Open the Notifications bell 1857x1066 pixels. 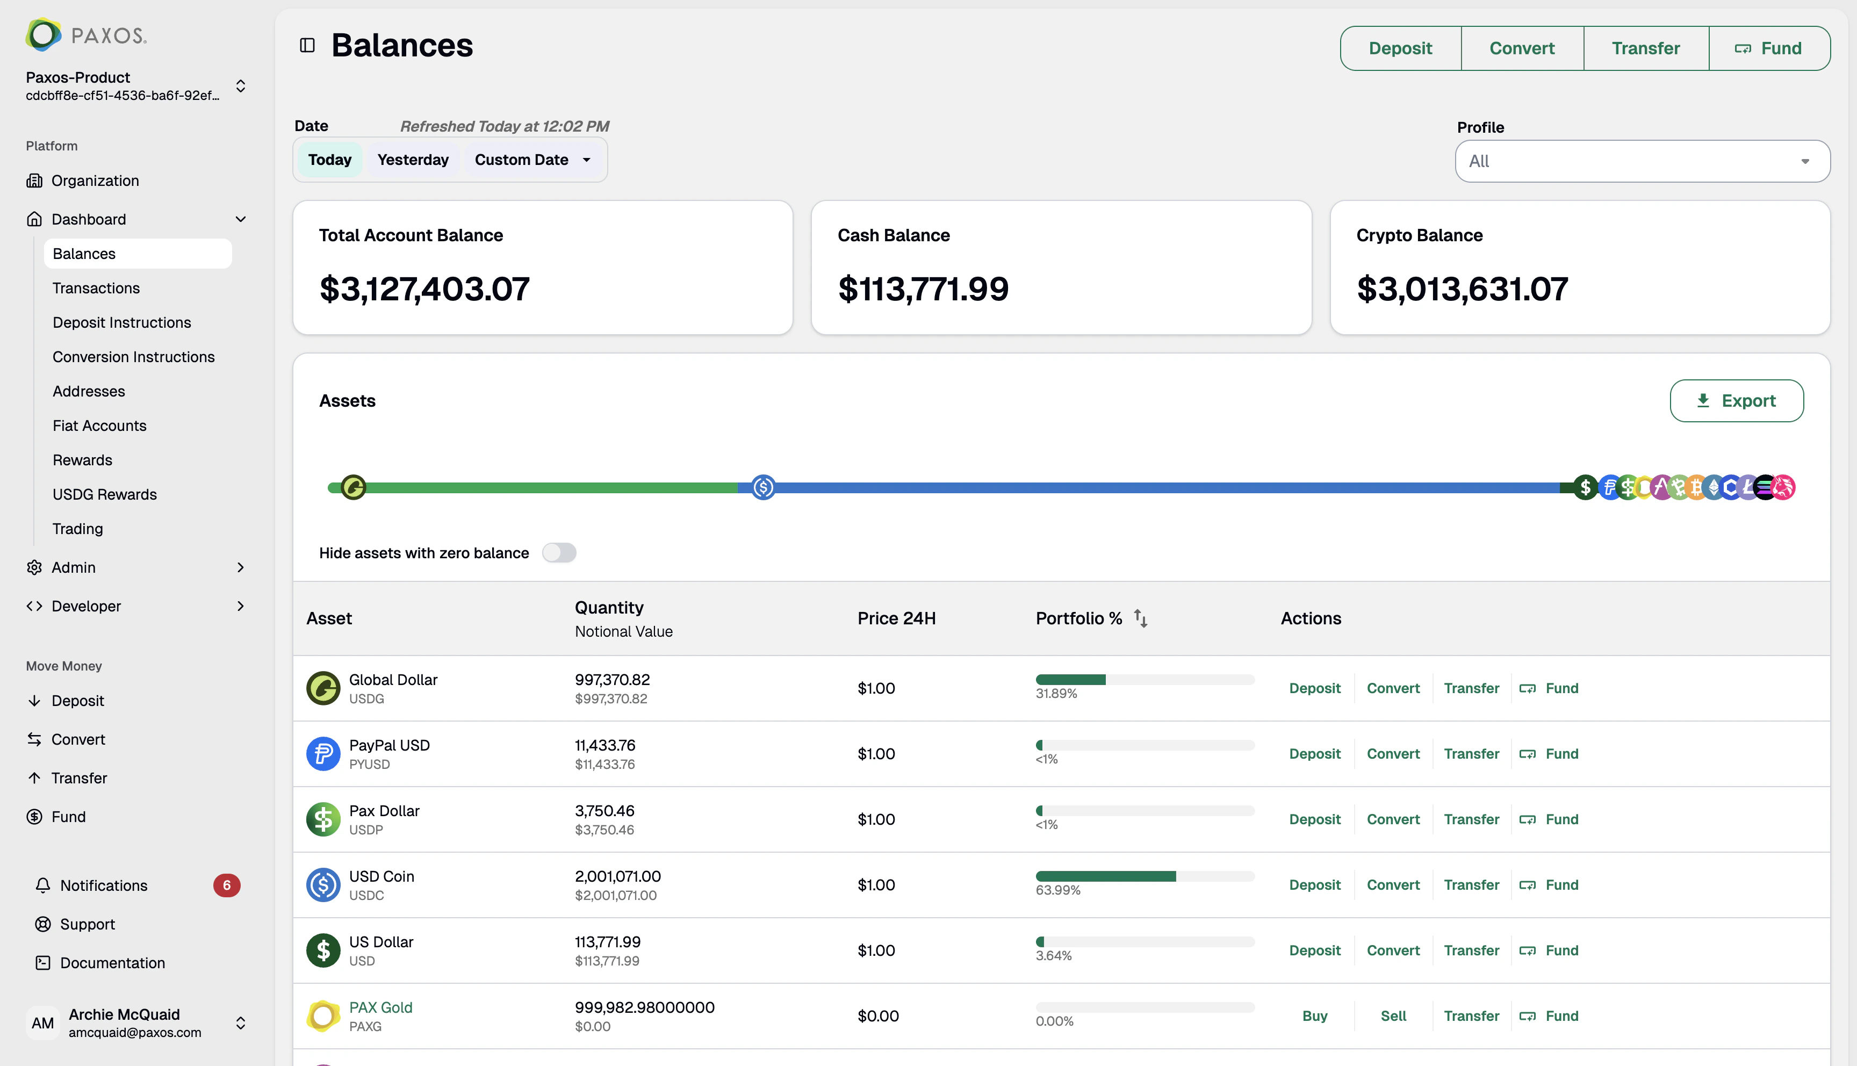[43, 885]
